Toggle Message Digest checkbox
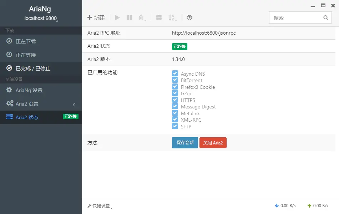339x214 pixels. (175, 106)
